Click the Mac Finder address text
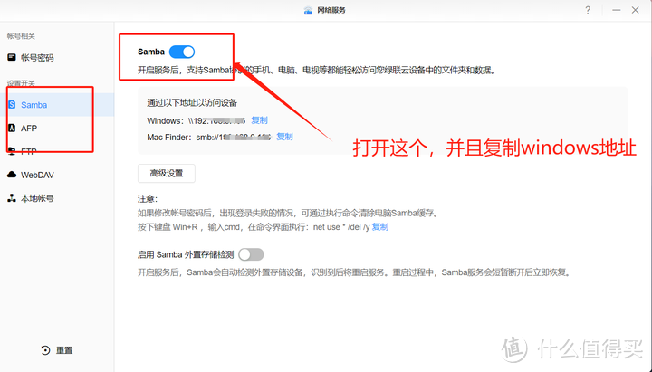 209,138
